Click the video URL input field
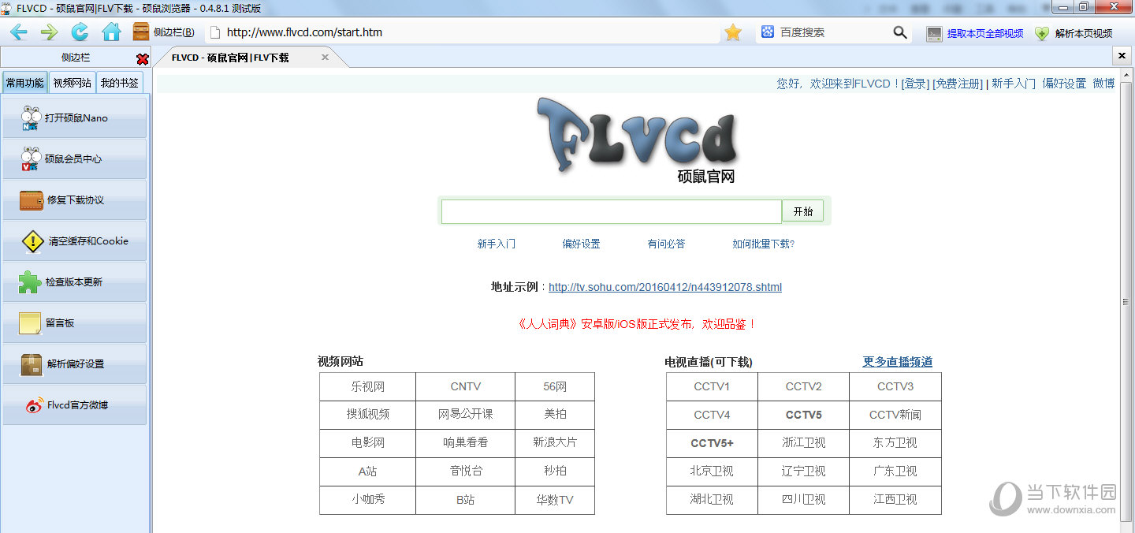This screenshot has width=1135, height=533. click(612, 211)
